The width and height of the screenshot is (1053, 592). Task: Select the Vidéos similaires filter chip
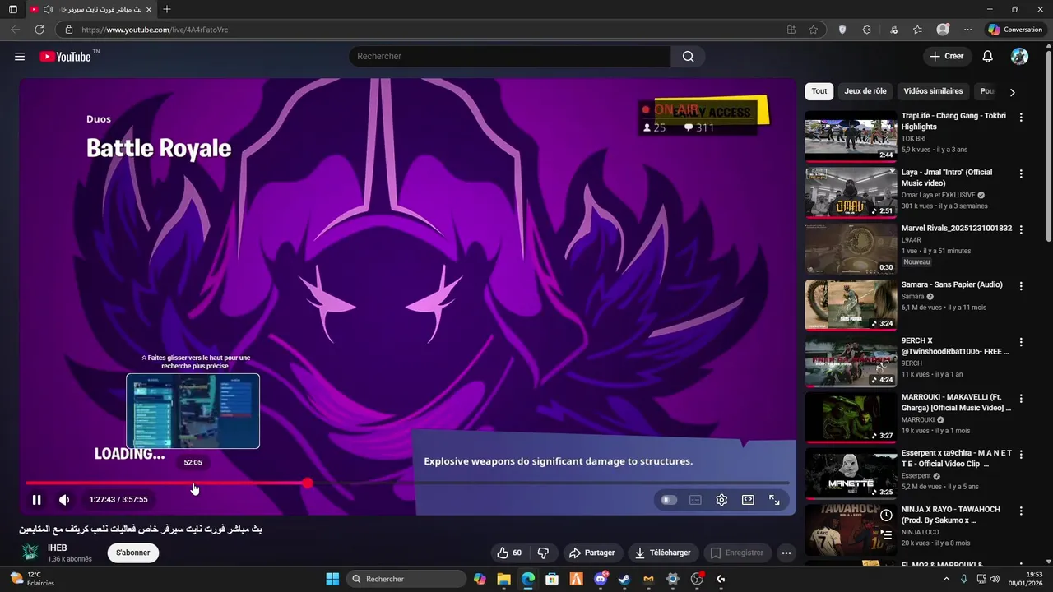click(x=933, y=91)
